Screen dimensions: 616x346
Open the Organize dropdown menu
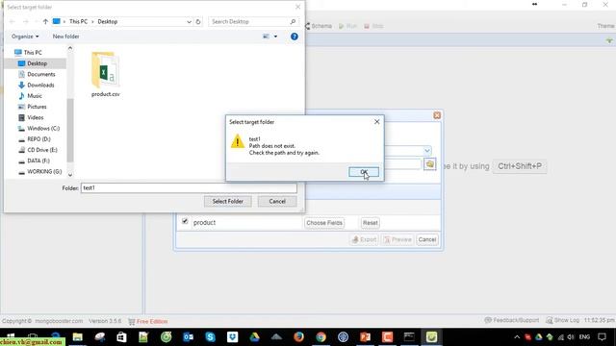coord(25,37)
